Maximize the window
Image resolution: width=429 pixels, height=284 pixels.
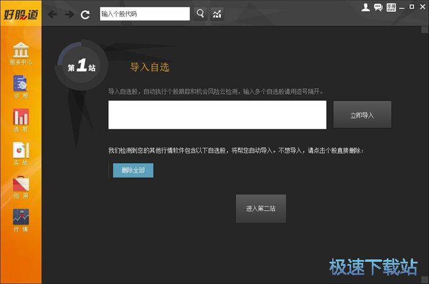tap(412, 7)
